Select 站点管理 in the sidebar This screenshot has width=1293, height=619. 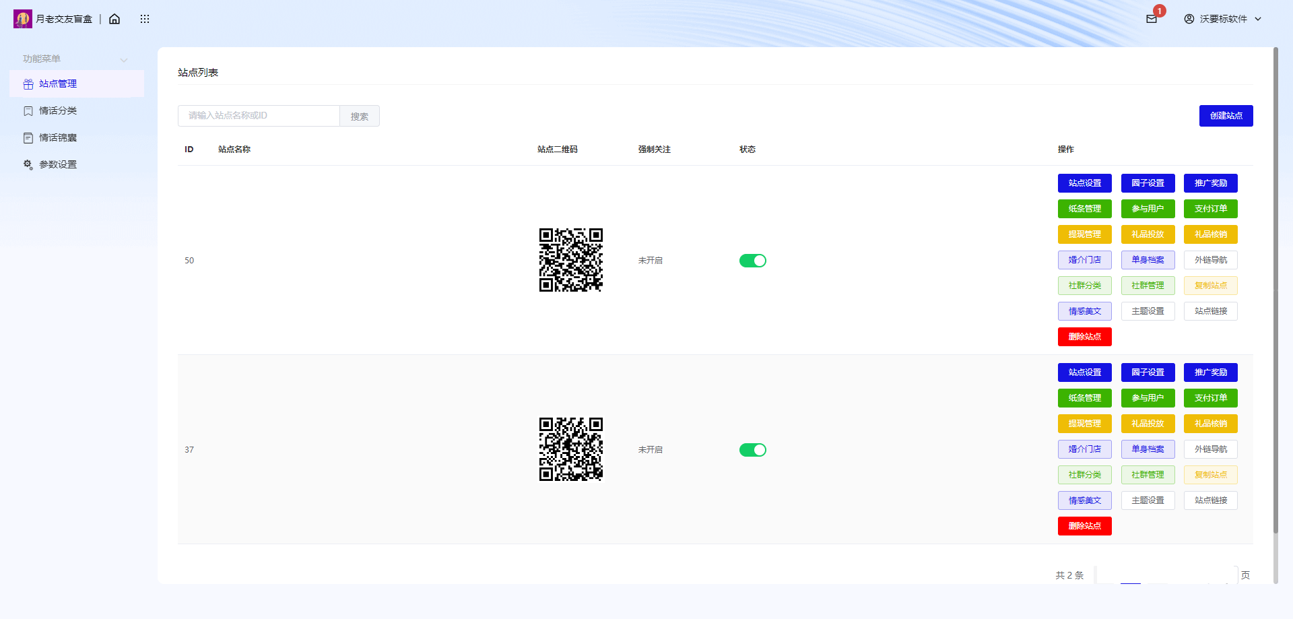click(77, 84)
